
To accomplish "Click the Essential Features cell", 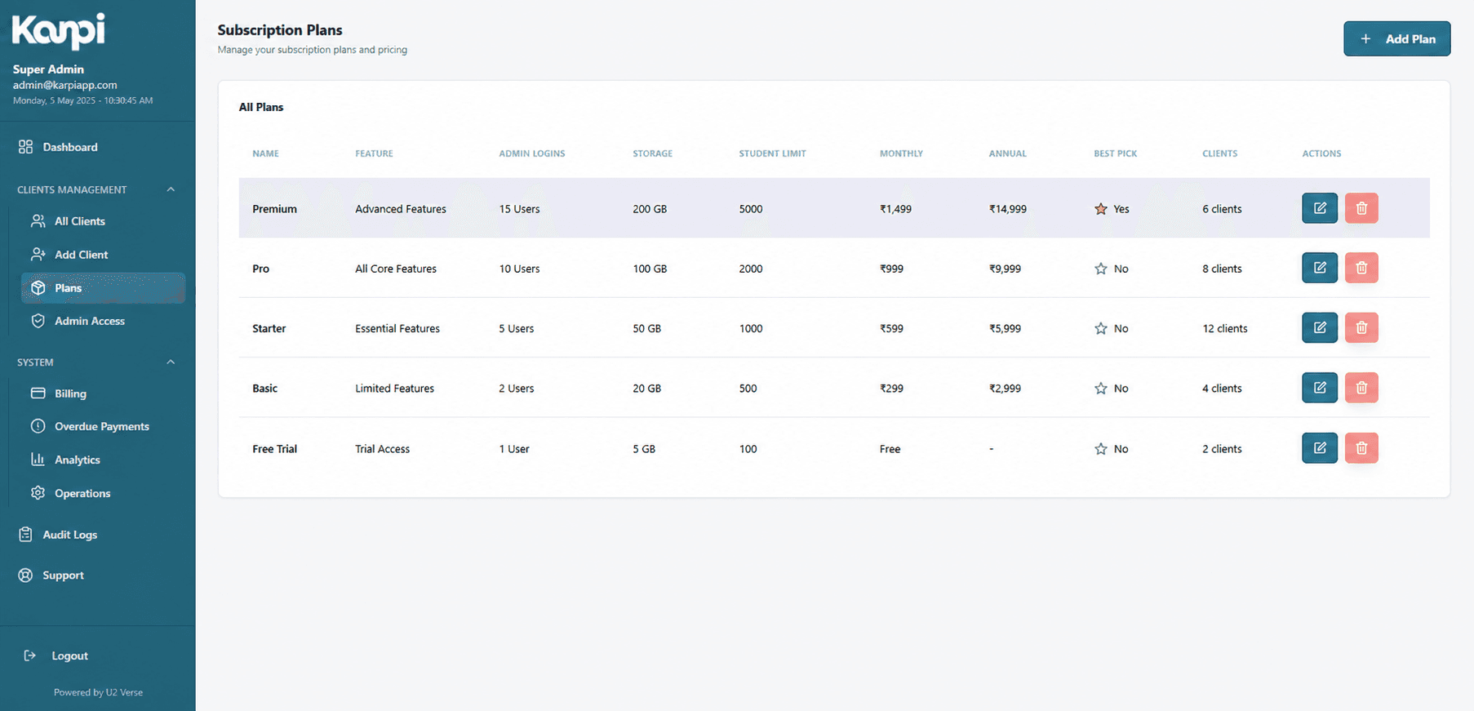I will (397, 328).
